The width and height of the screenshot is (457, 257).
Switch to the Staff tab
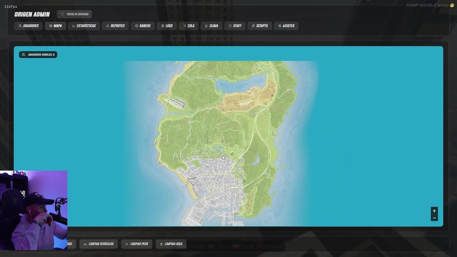pos(235,26)
